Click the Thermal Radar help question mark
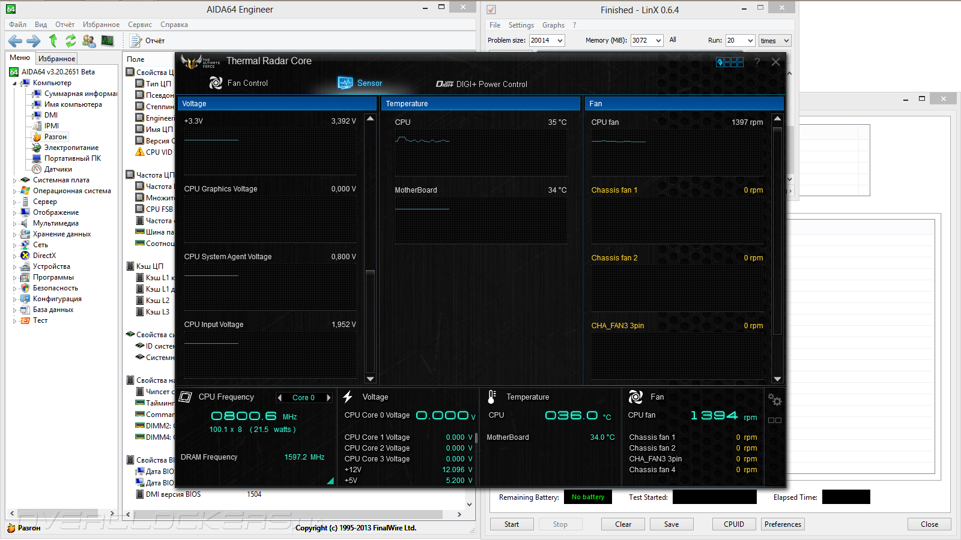This screenshot has width=961, height=540. [x=757, y=62]
